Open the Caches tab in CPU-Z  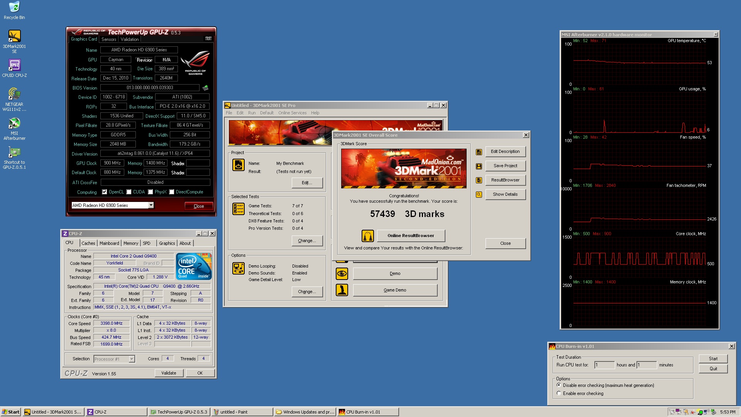[x=88, y=243]
